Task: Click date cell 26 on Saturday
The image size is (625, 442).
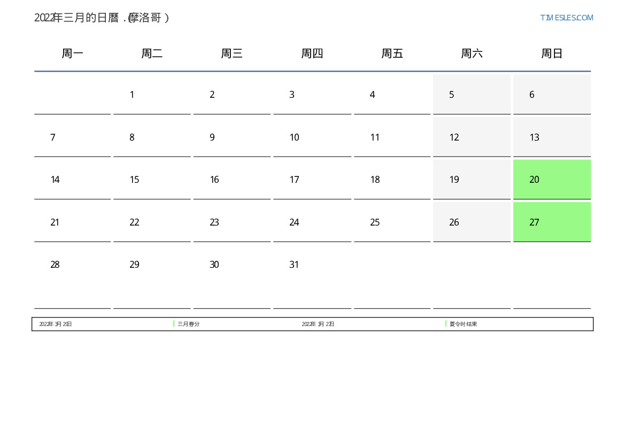Action: 472,222
